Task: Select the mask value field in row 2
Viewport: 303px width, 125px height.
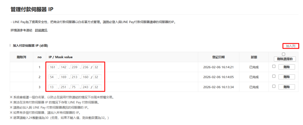Action: point(97,77)
